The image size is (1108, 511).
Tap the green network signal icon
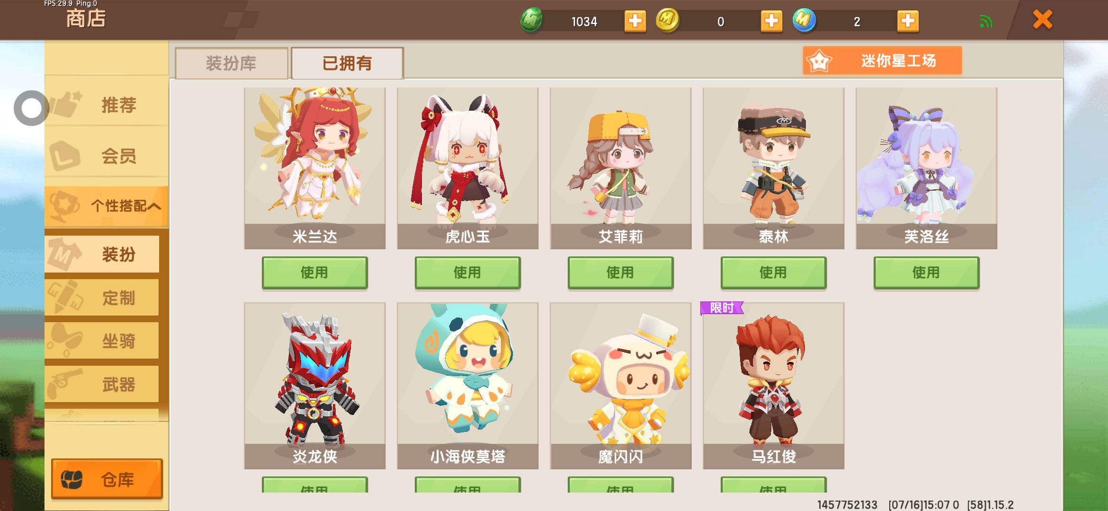point(986,22)
